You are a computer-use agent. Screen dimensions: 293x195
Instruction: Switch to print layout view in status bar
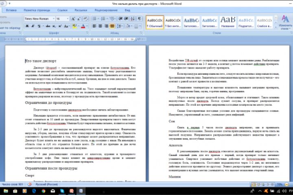click(254, 184)
